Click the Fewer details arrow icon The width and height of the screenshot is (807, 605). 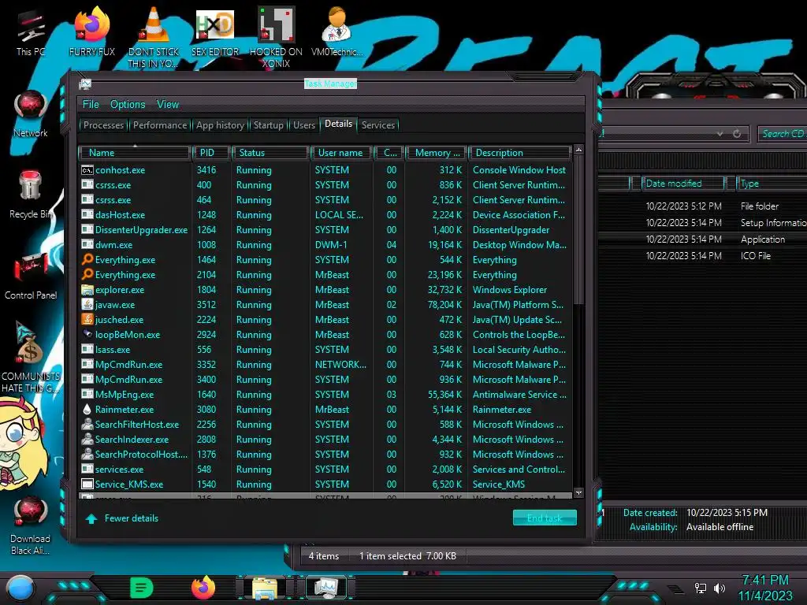91,518
